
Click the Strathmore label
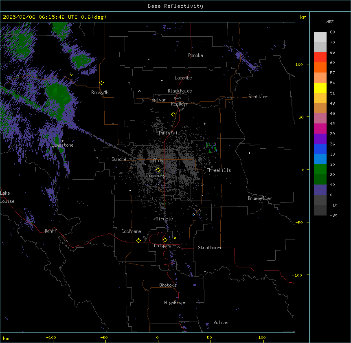coord(210,248)
